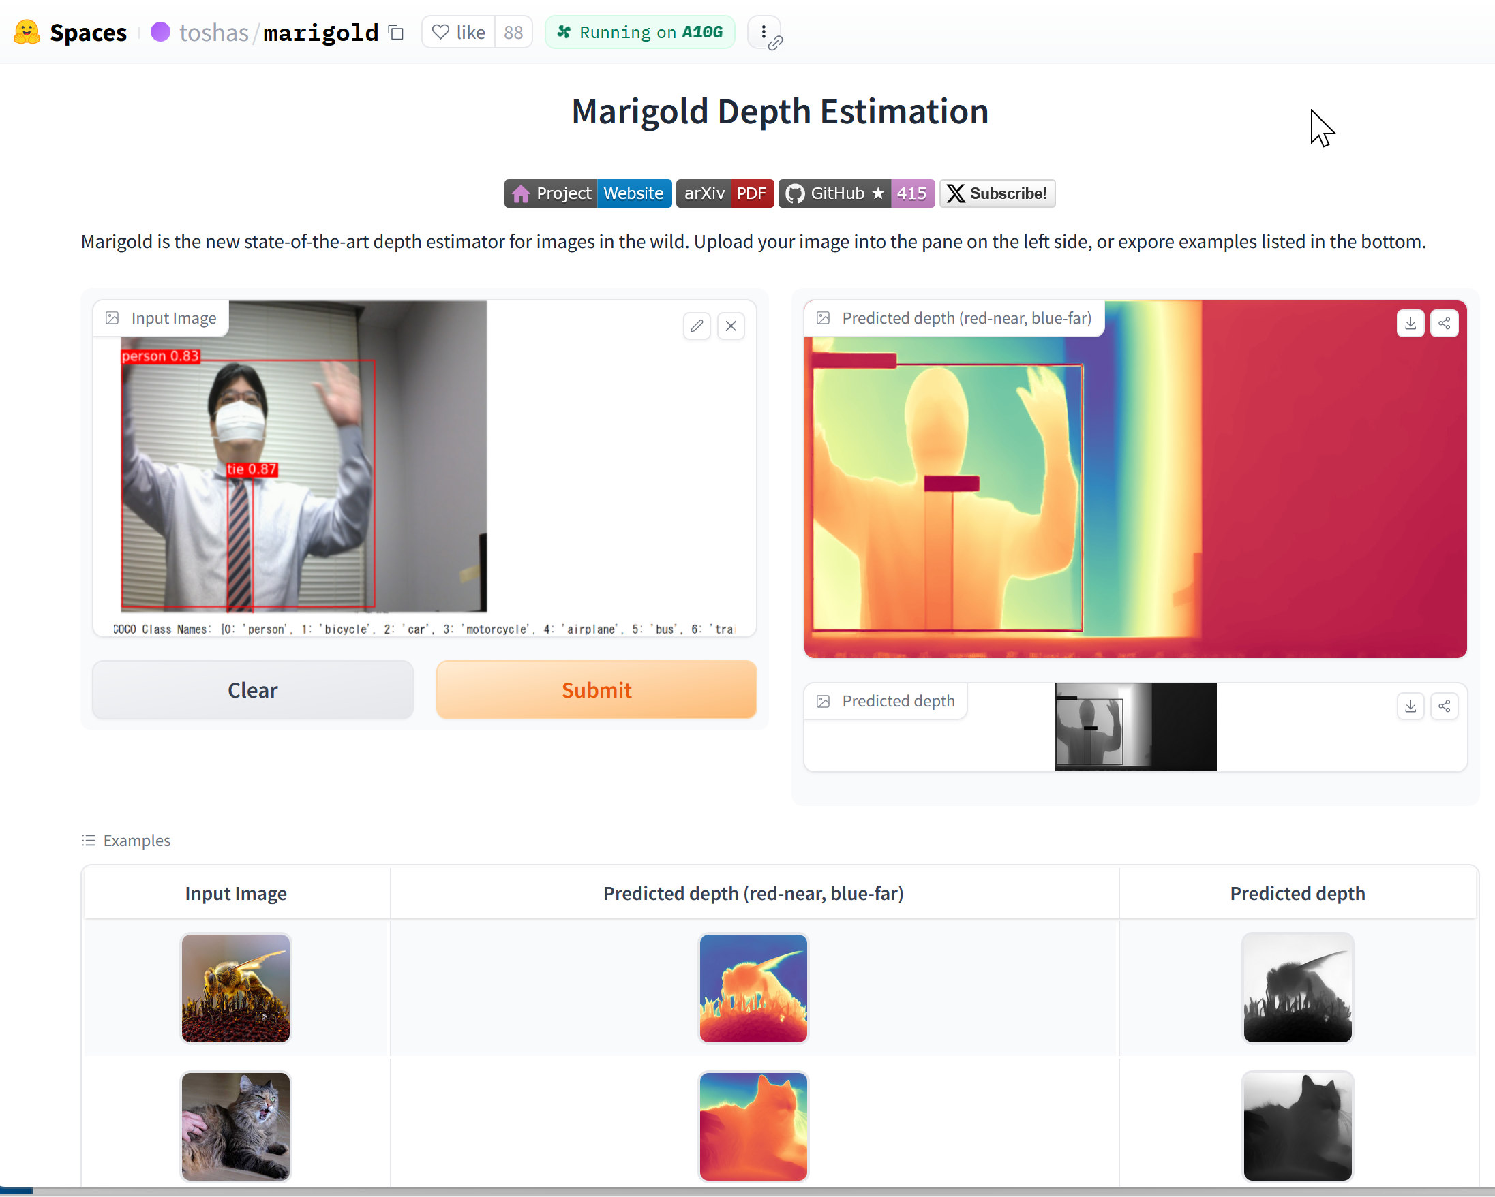Screen dimensions: 1495x1197
Task: Click the Input Image label icon
Action: (x=112, y=318)
